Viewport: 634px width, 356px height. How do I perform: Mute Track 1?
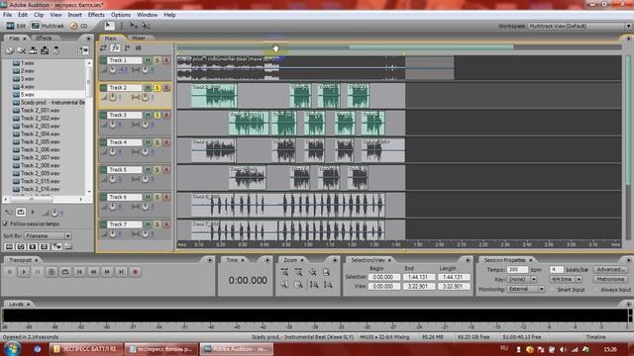coord(148,60)
